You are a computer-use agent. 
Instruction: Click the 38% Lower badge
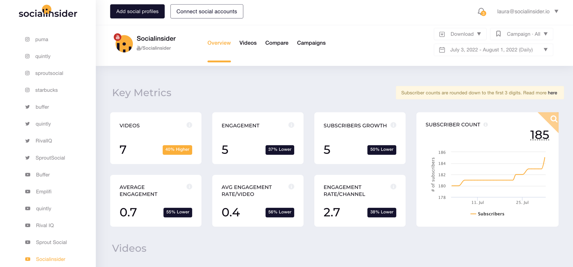(382, 212)
